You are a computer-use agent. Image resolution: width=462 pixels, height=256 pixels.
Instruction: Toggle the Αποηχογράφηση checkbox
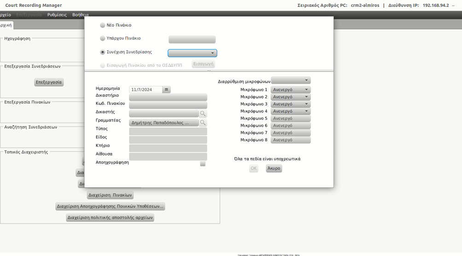pyautogui.click(x=203, y=164)
